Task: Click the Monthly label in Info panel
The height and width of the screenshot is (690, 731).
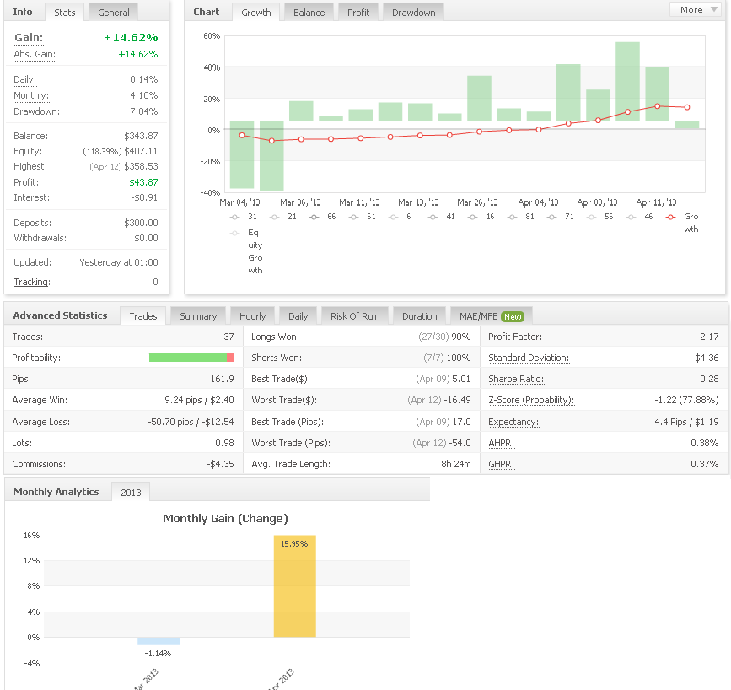Action: click(30, 95)
